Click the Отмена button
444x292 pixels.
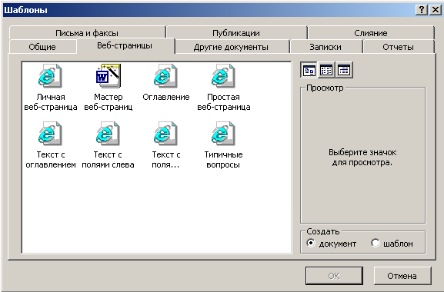pos(402,276)
